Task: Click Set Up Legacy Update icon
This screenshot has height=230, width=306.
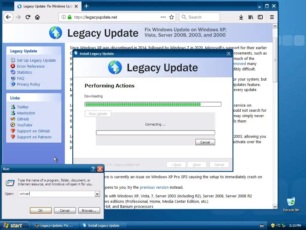Action: [13, 60]
